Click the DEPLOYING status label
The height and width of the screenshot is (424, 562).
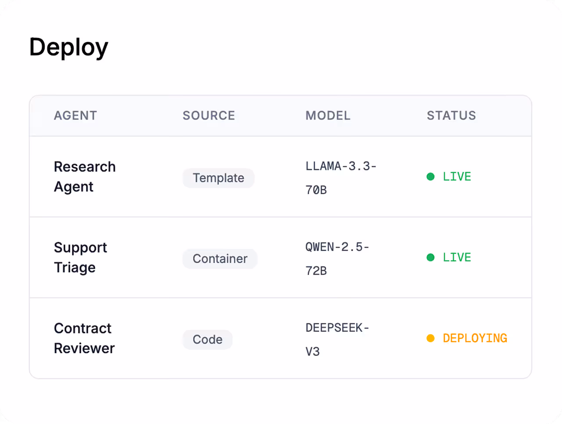475,338
